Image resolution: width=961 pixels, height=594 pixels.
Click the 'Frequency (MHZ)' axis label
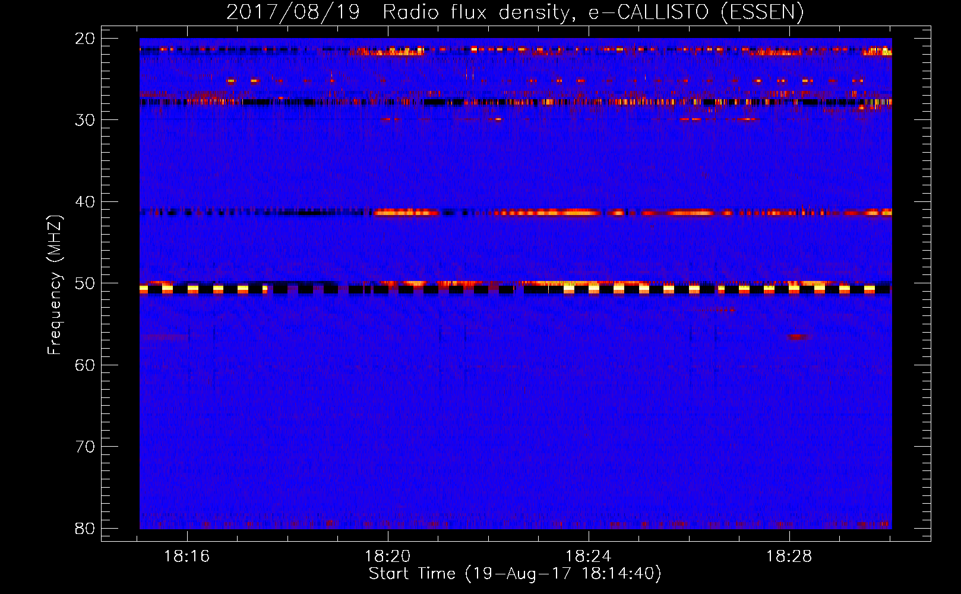coord(55,285)
